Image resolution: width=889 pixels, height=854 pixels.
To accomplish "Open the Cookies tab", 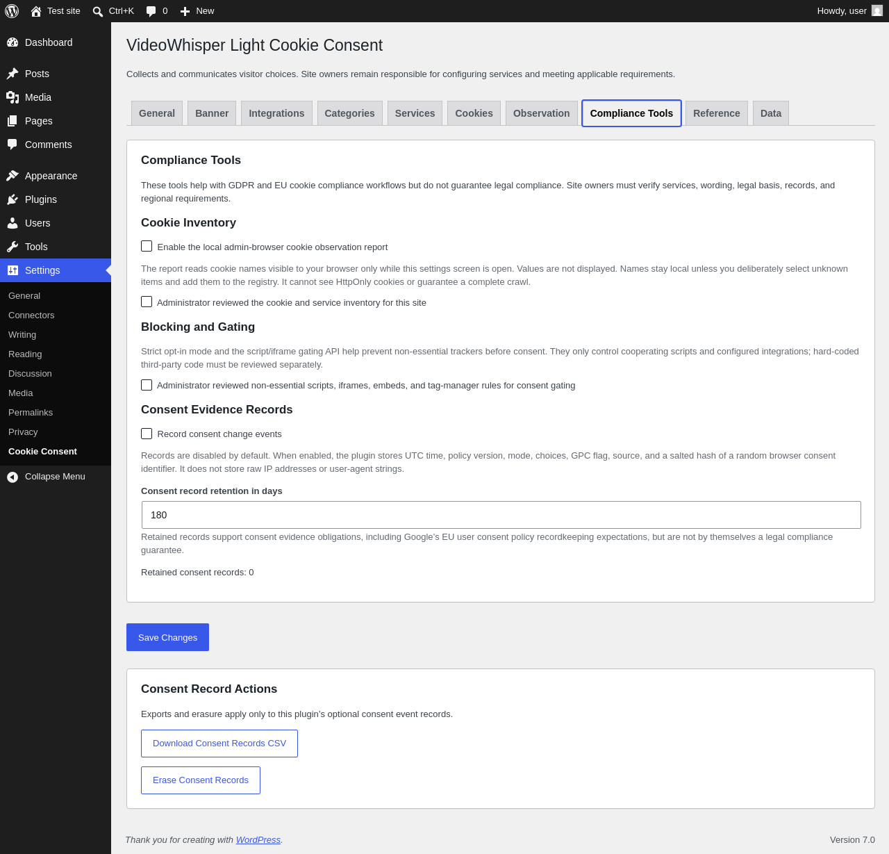I will click(x=474, y=113).
